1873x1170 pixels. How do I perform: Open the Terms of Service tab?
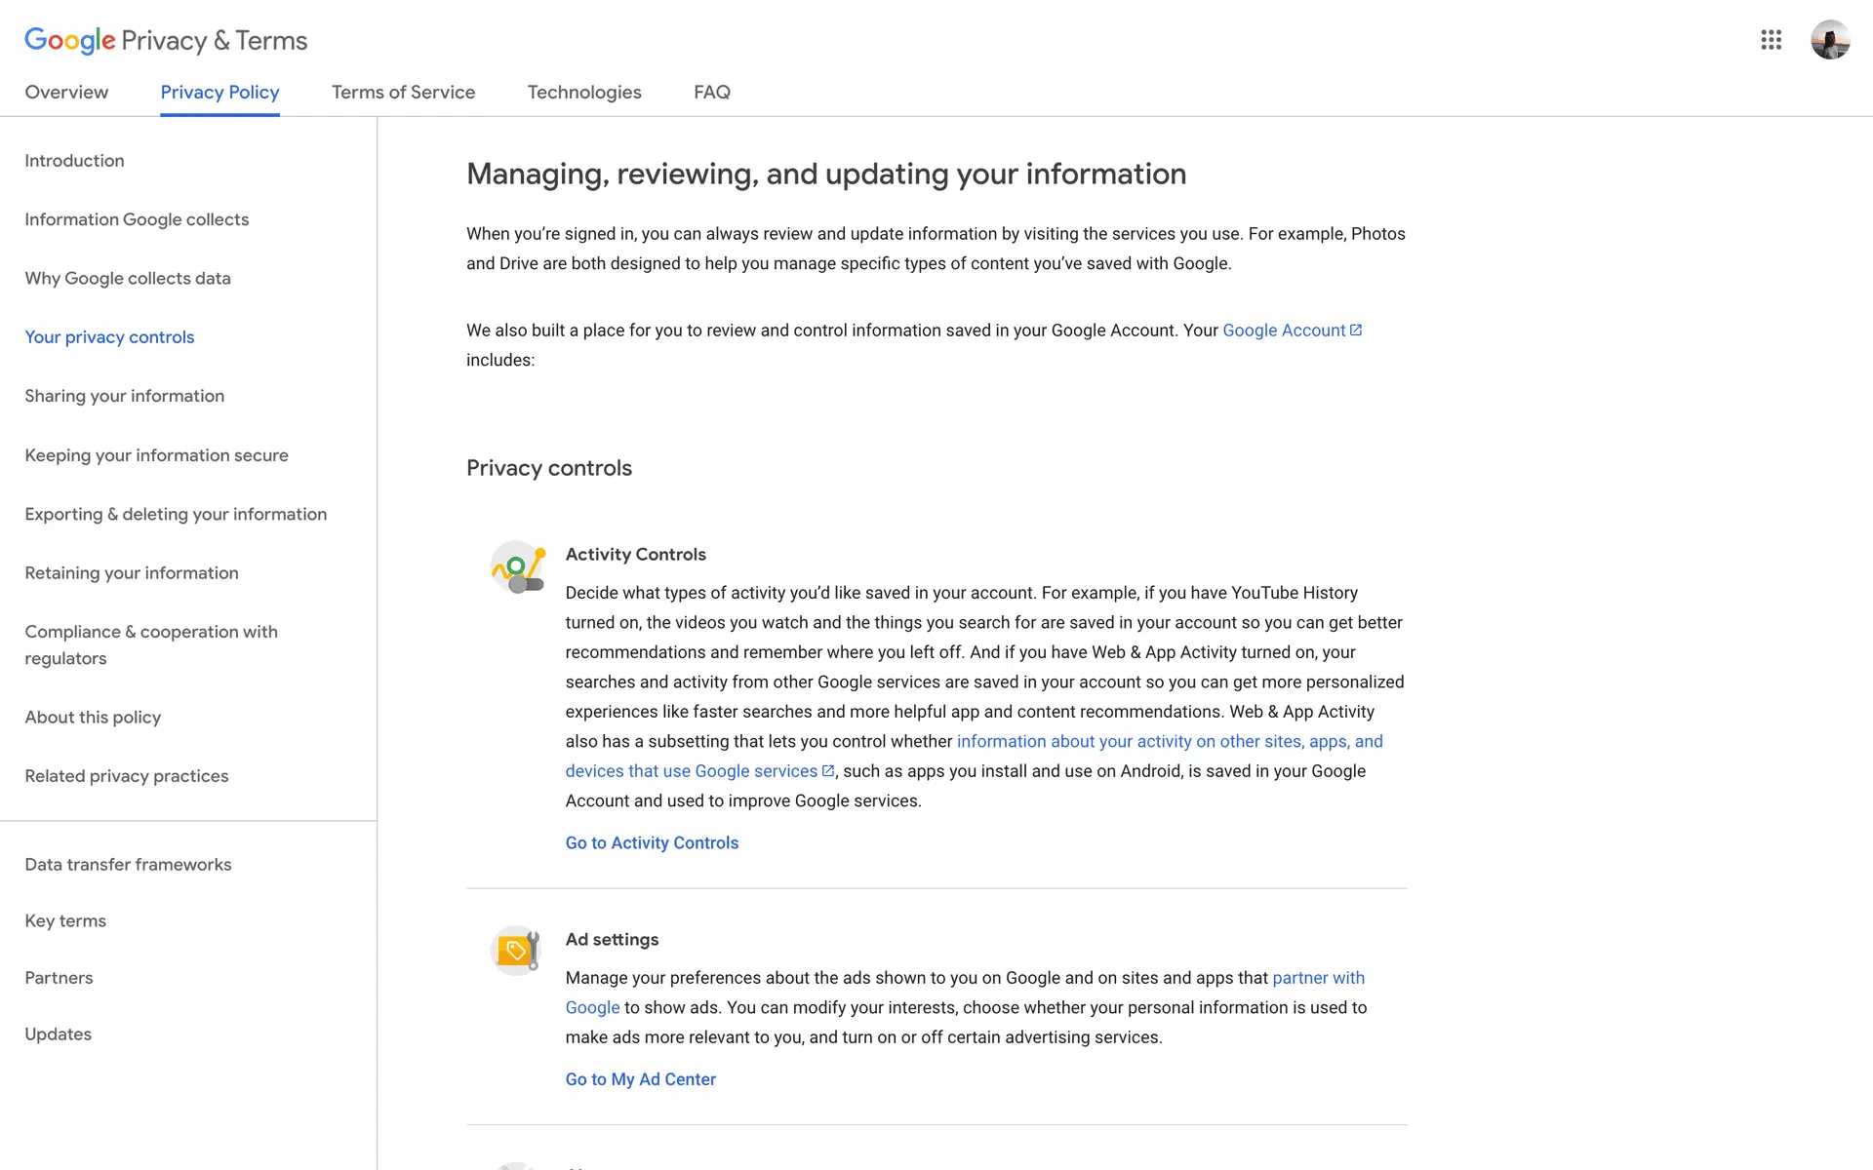403,93
